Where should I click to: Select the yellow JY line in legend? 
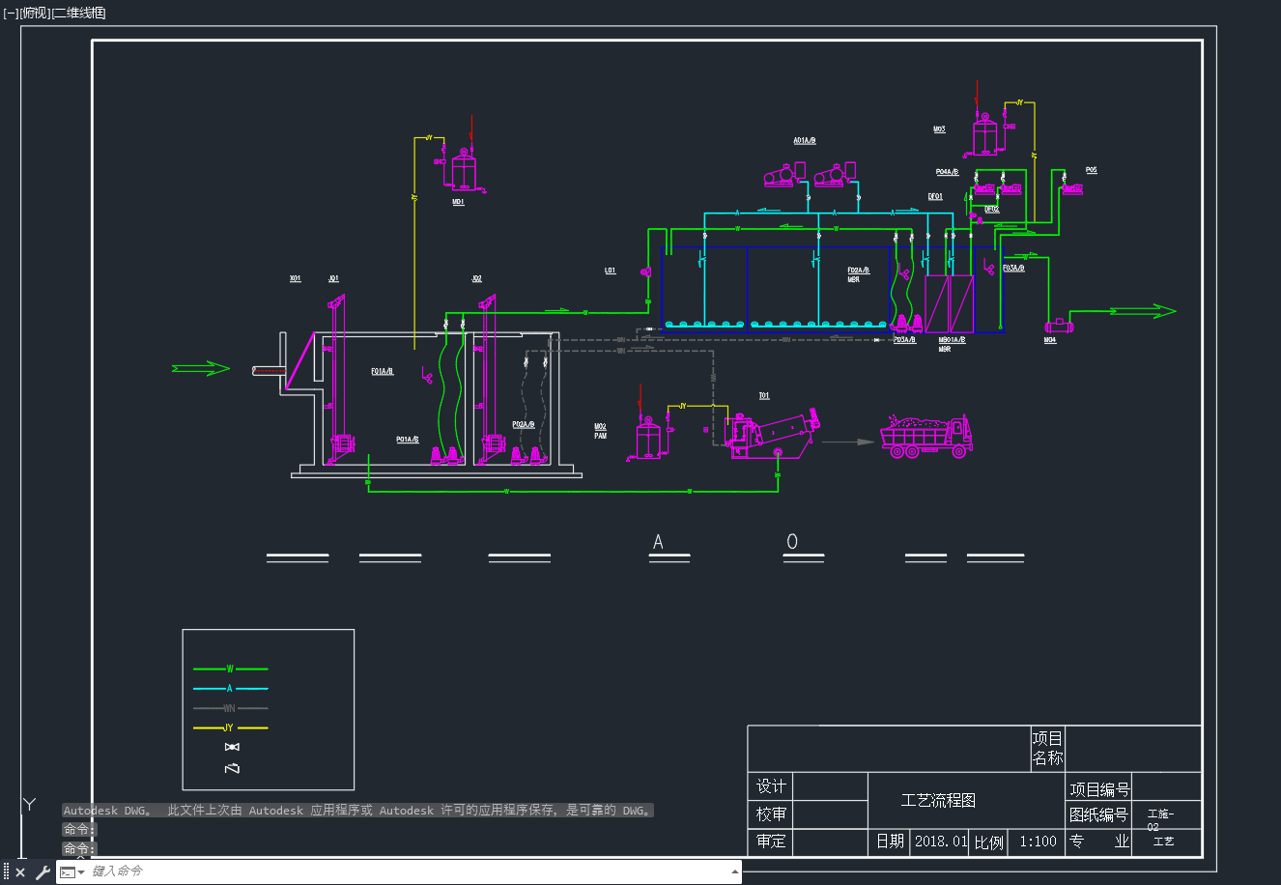(x=230, y=728)
